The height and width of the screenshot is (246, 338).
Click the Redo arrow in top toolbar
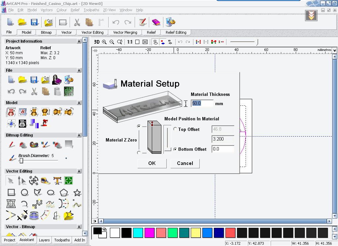128,22
